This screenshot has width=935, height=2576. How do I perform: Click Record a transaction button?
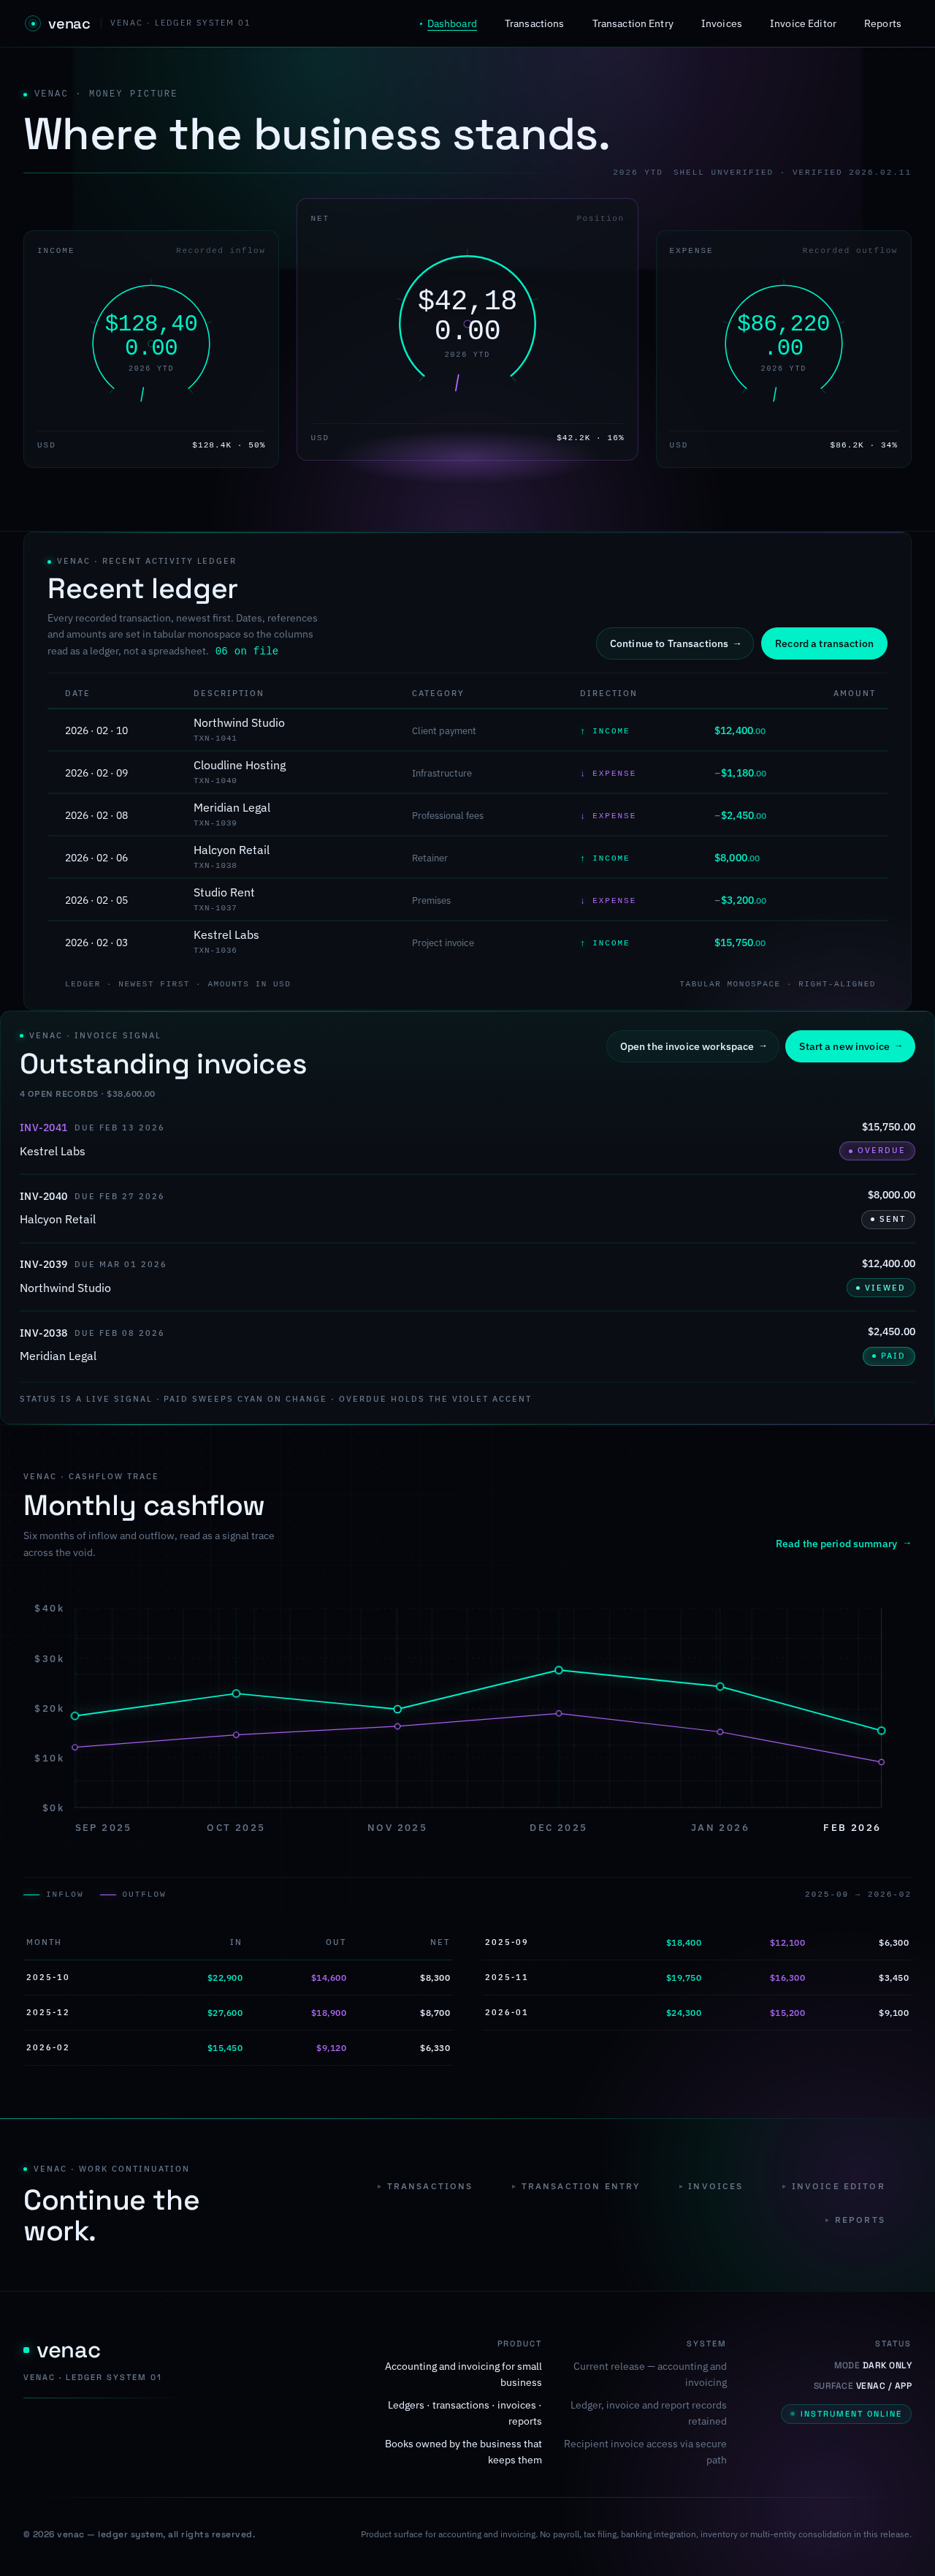824,643
